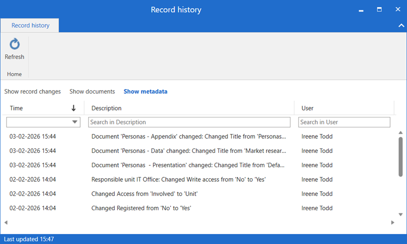Maximize the Record history window
407x244 pixels.
point(379,9)
